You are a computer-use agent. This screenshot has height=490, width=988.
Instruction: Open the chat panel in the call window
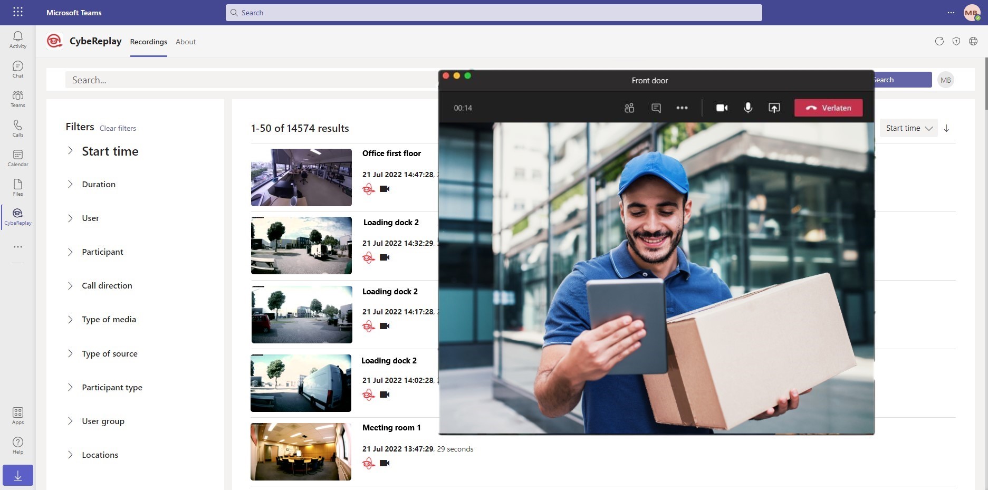coord(655,108)
